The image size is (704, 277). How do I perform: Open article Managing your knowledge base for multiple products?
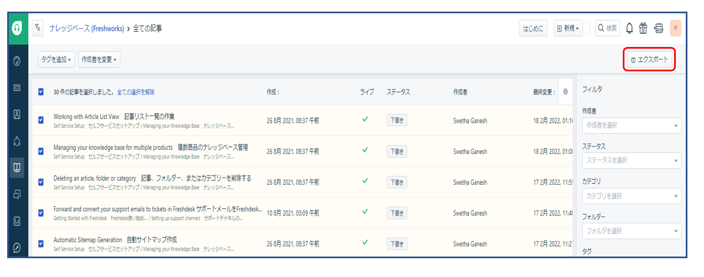pos(151,147)
